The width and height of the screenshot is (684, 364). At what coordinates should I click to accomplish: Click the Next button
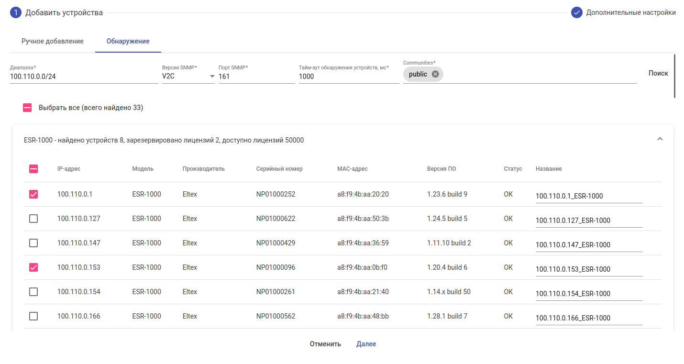coord(366,344)
